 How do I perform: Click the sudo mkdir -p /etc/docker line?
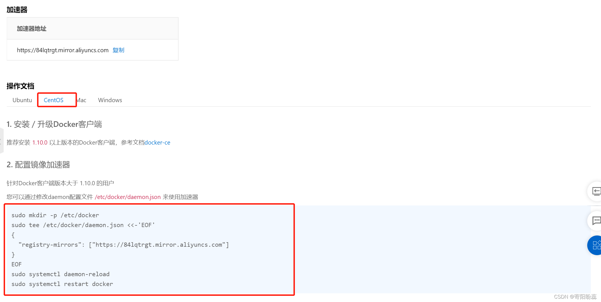(x=55, y=215)
